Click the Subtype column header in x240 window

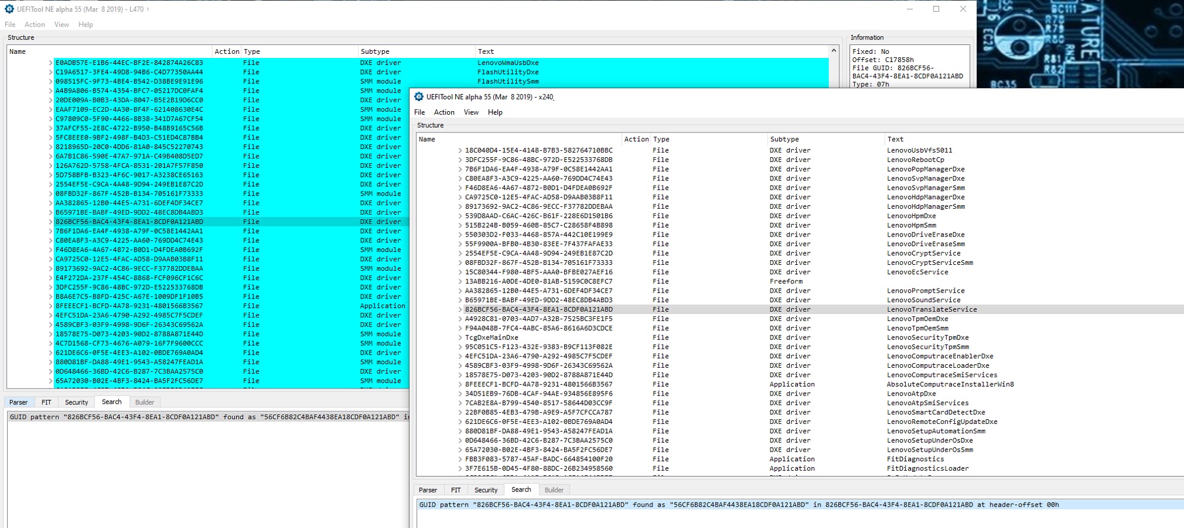tap(826, 140)
